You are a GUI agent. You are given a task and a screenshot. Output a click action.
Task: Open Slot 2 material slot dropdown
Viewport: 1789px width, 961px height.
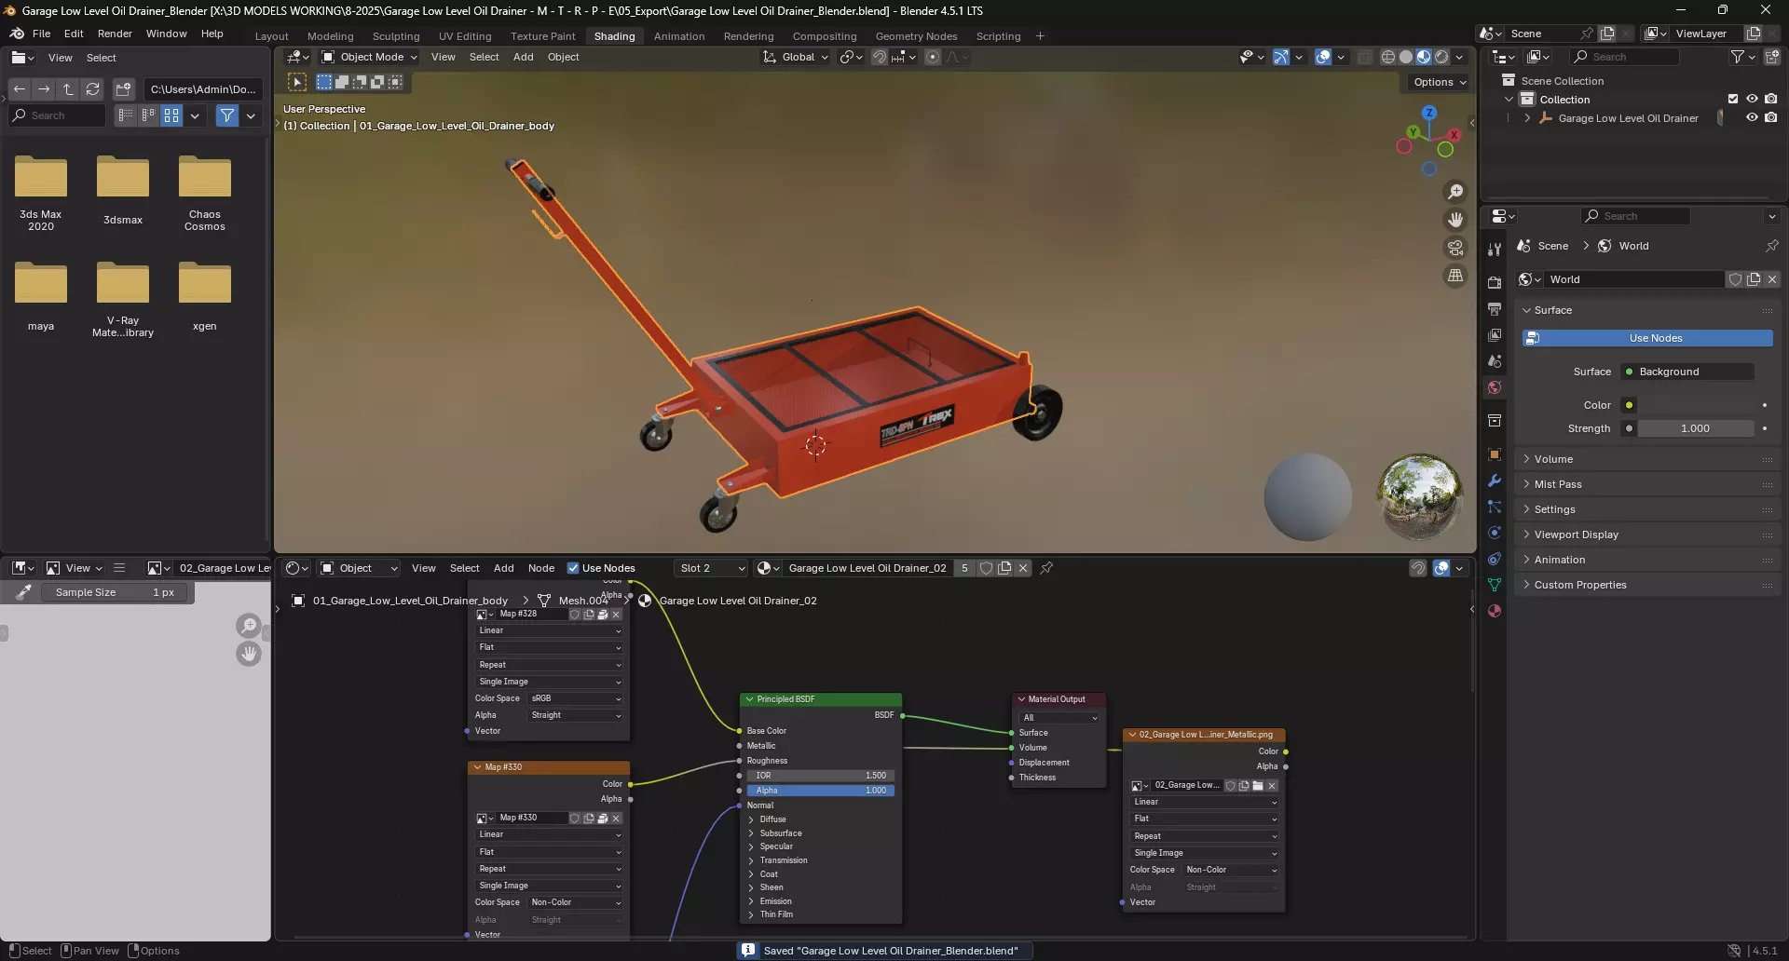(x=712, y=568)
